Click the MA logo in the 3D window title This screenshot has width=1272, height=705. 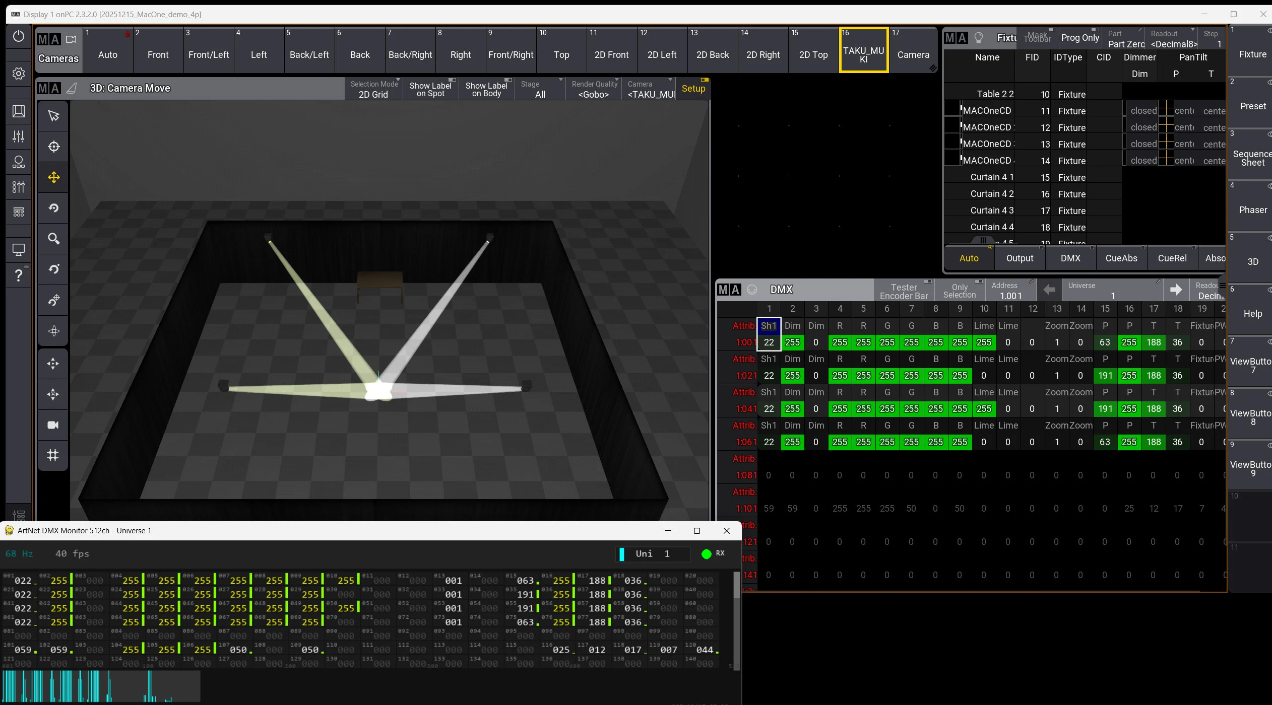pos(49,89)
